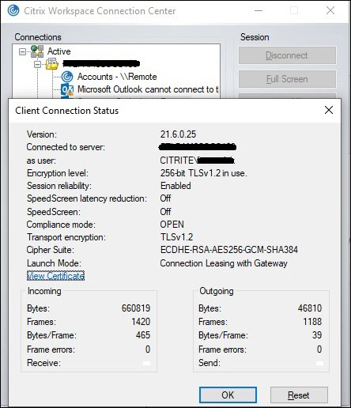
Task: Close the Client Connection Status dialog
Action: click(329, 110)
